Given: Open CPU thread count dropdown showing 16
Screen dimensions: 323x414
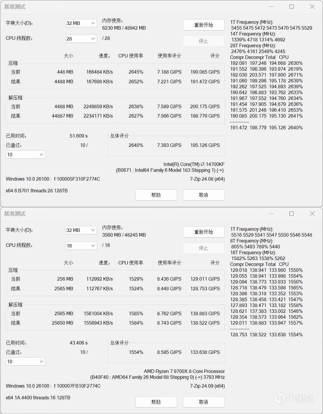Looking at the screenshot, I should click(x=81, y=246).
